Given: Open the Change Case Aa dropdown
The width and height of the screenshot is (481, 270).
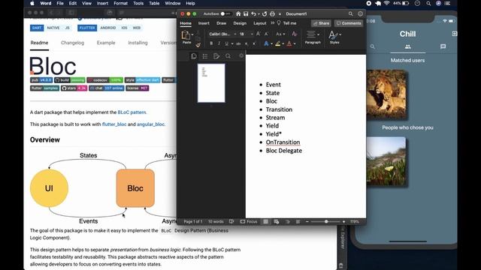Looking at the screenshot, I should (280, 34).
